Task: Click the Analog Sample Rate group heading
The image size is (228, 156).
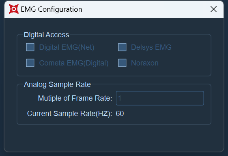Action: (57, 84)
